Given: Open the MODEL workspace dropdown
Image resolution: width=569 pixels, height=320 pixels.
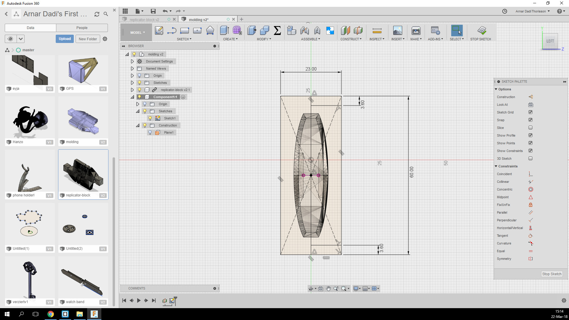Looking at the screenshot, I should (138, 33).
